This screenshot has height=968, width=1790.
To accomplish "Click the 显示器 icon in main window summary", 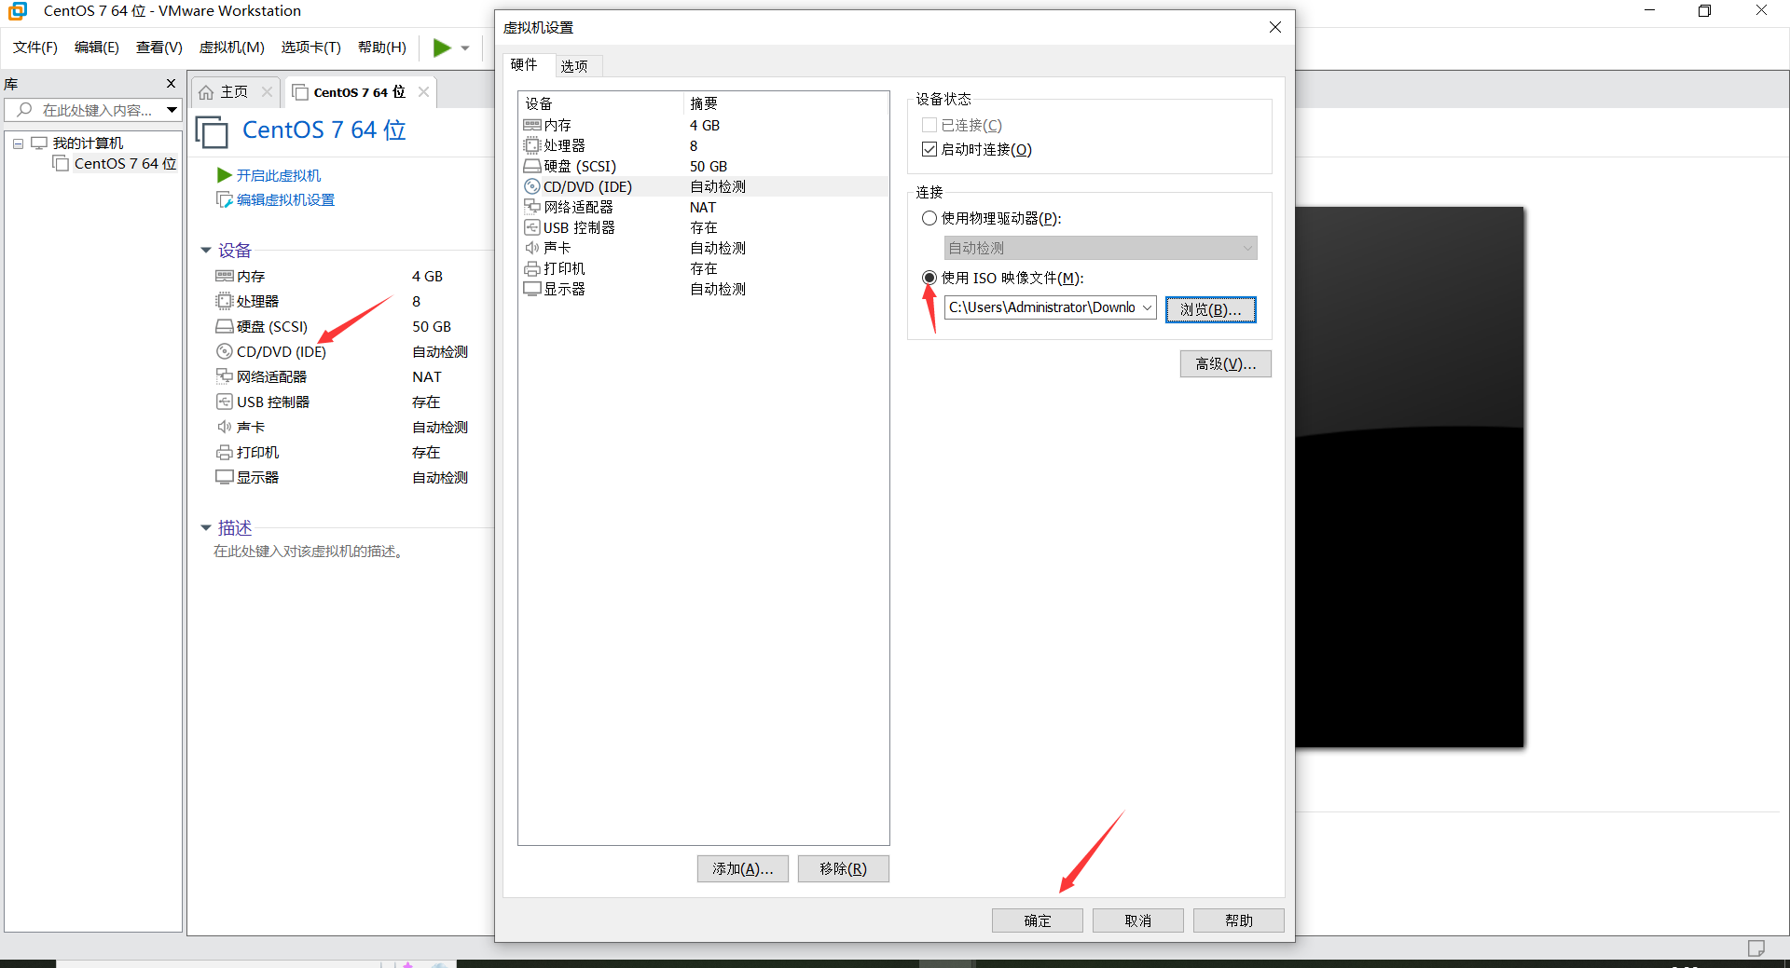I will click(x=225, y=477).
